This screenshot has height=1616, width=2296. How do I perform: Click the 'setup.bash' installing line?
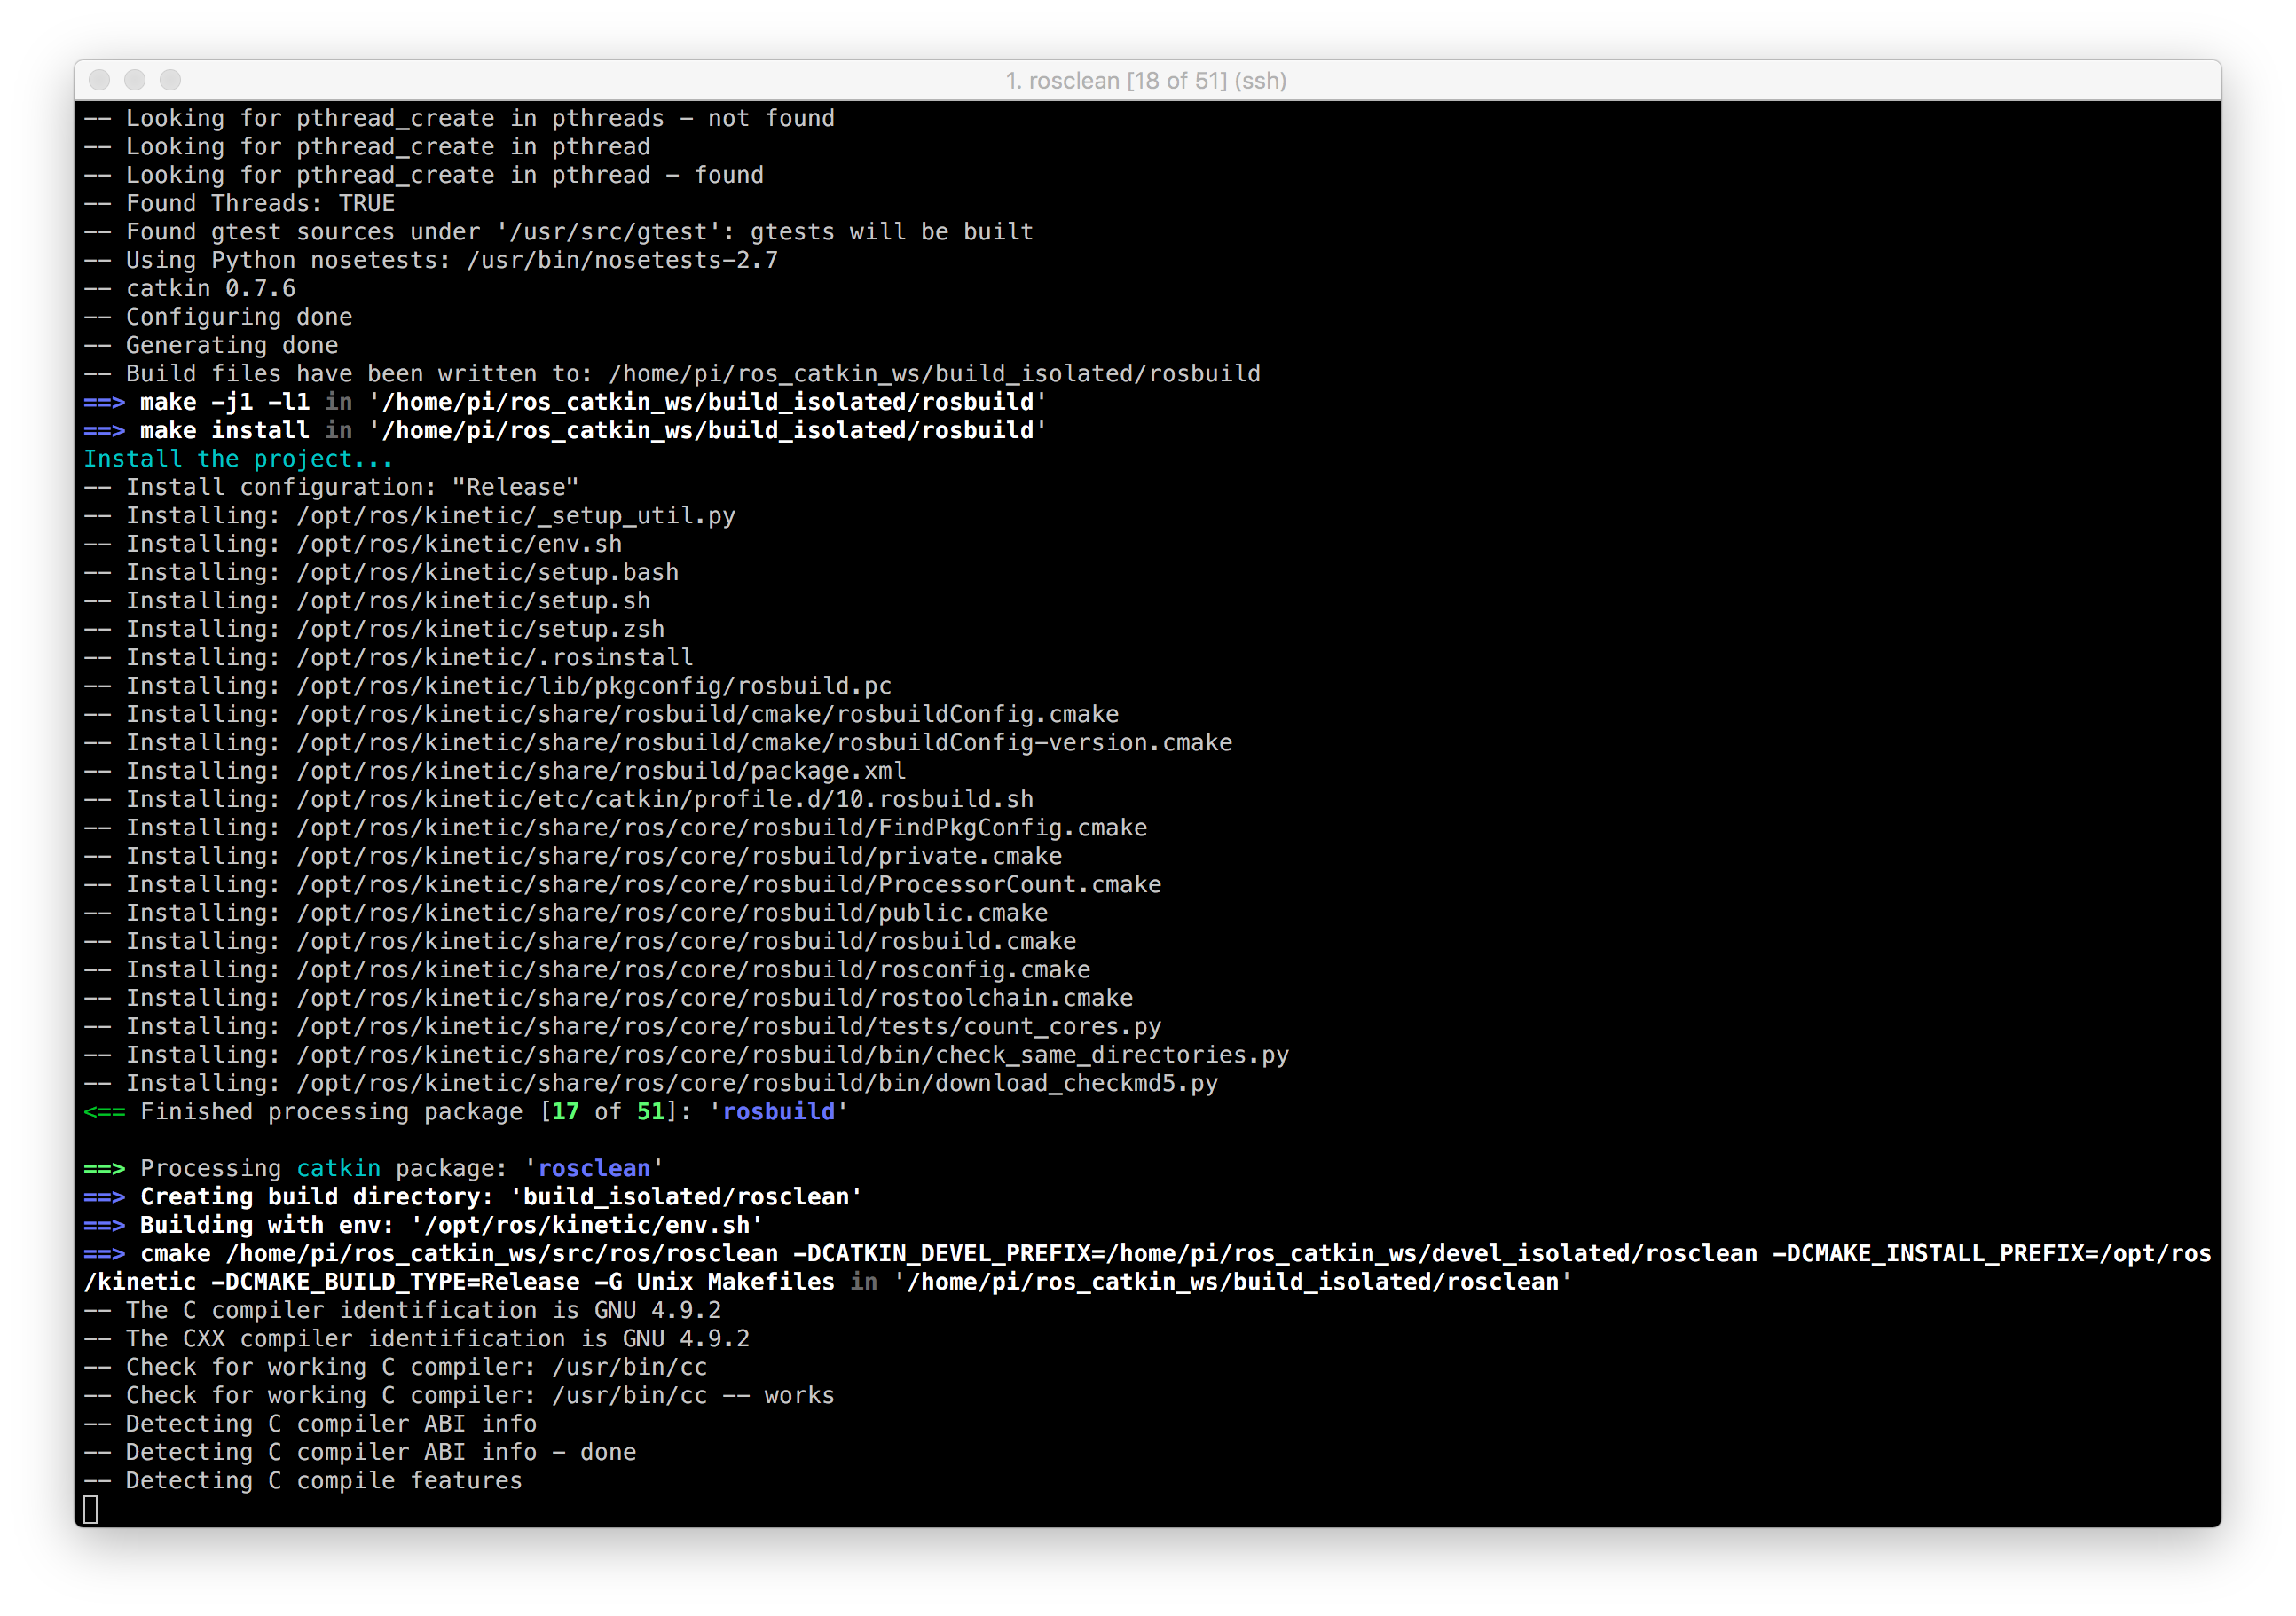(x=381, y=572)
